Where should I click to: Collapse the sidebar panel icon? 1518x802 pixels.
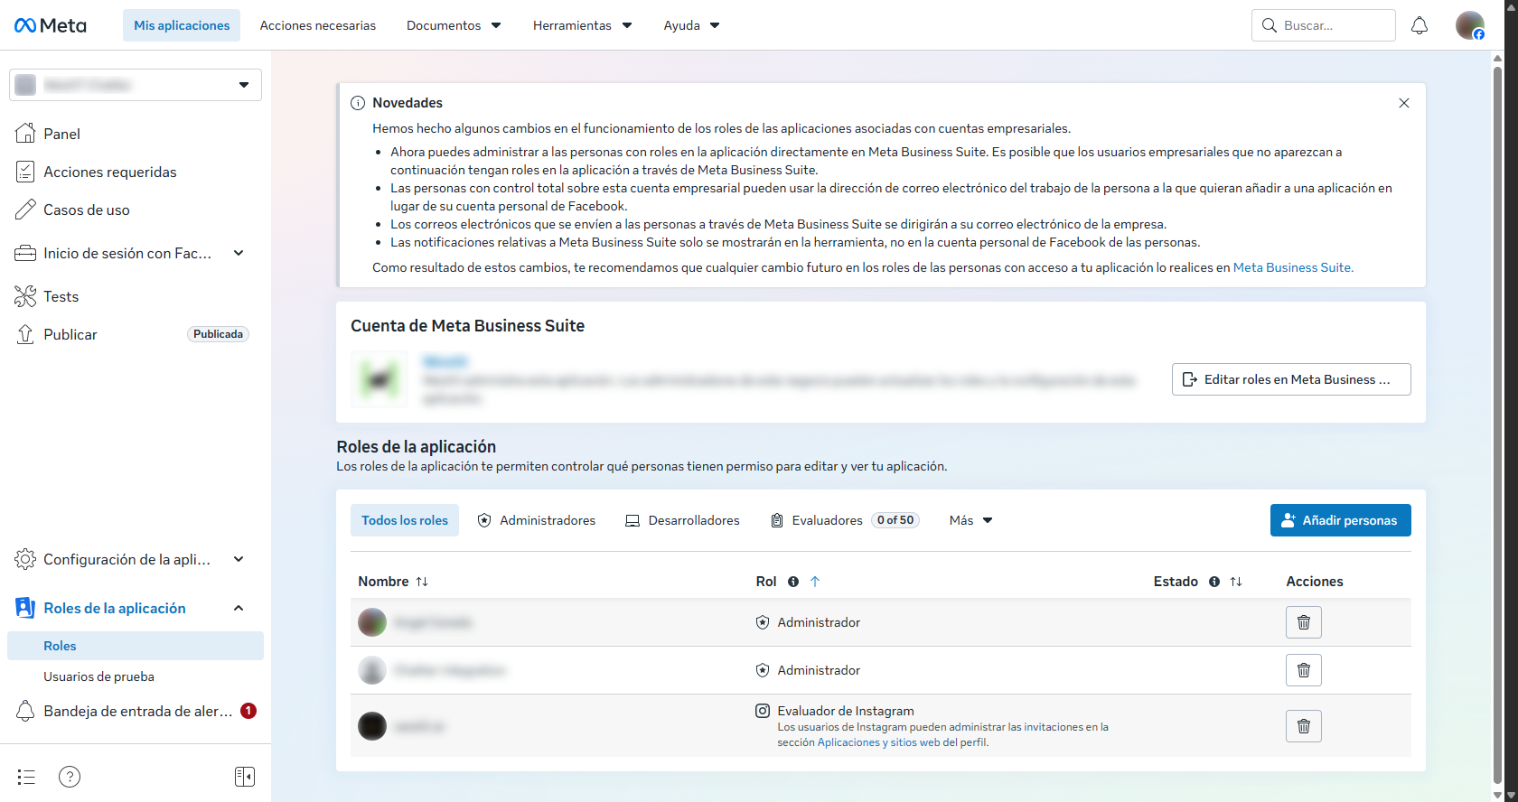tap(245, 777)
